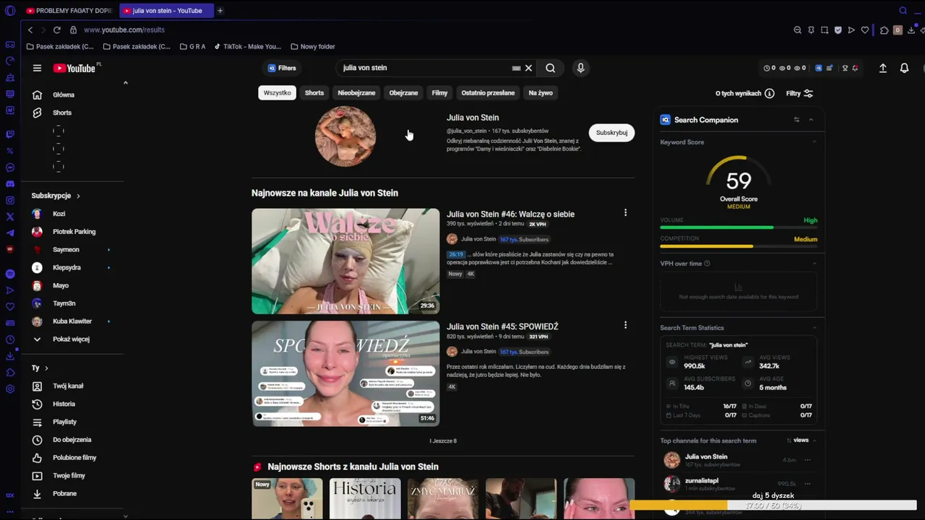The width and height of the screenshot is (925, 520).
Task: Click the browser address bar URL
Action: coord(124,30)
